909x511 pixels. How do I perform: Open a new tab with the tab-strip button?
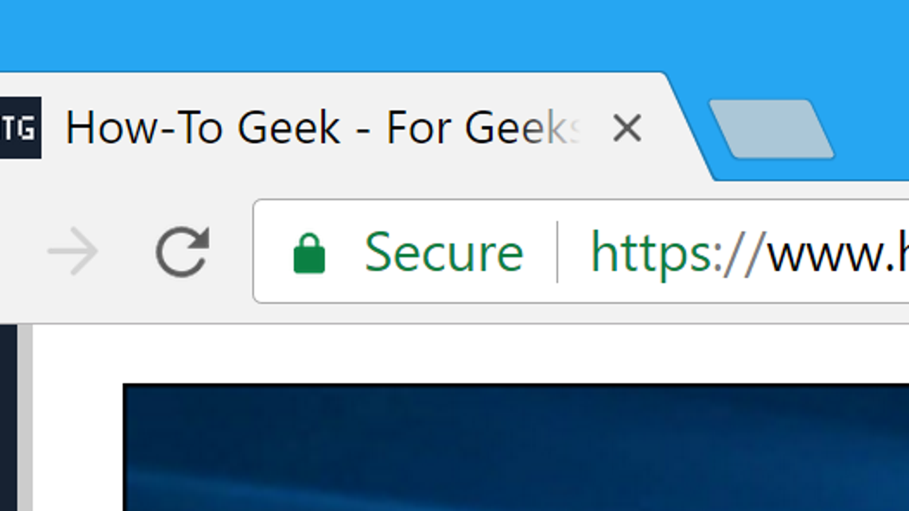(771, 129)
